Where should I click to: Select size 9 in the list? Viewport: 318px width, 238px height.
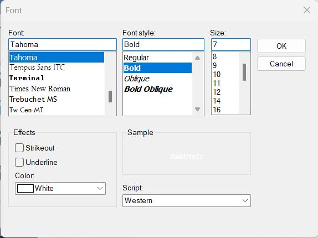(x=225, y=65)
